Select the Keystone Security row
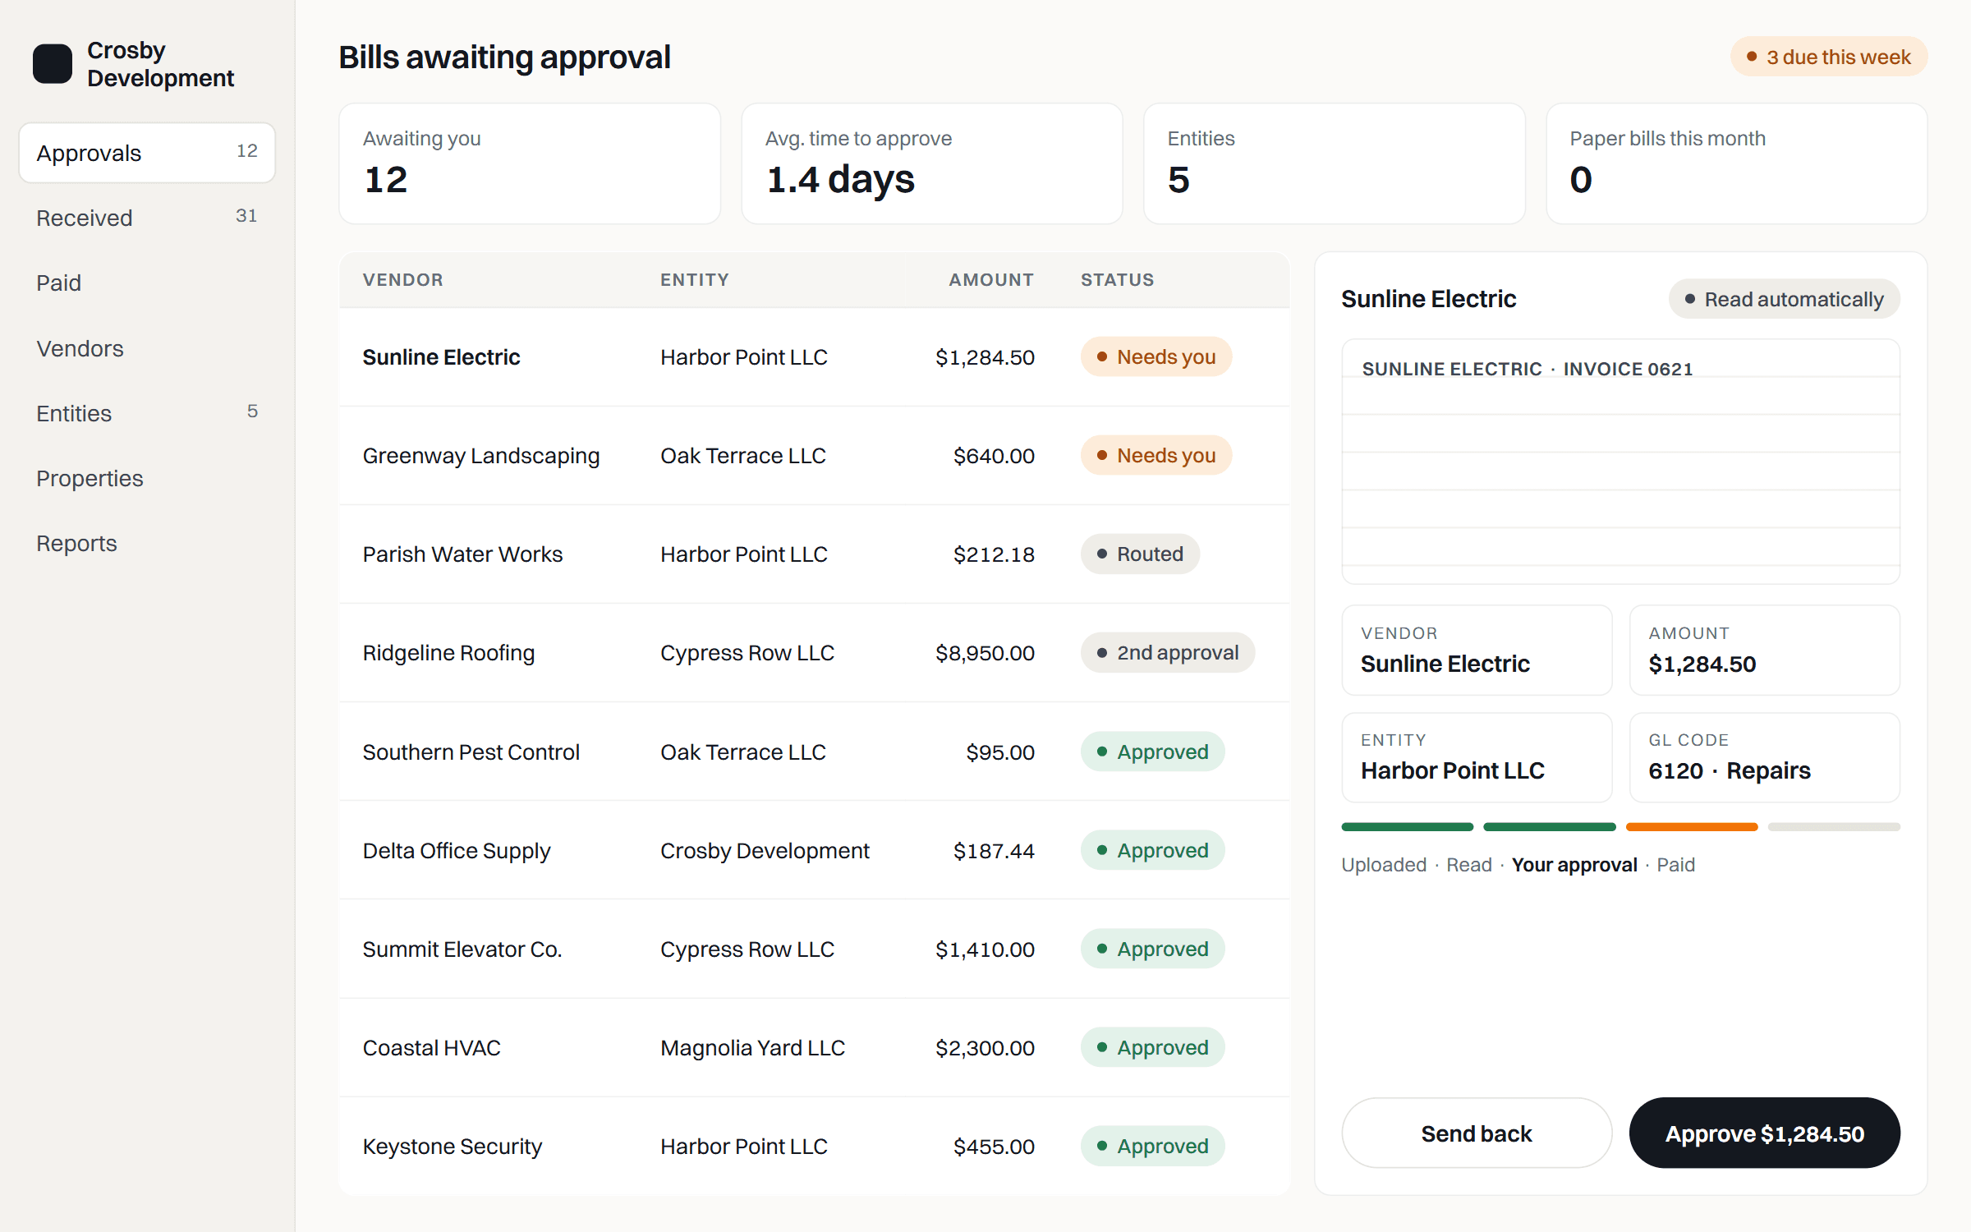Image resolution: width=1971 pixels, height=1232 pixels. coord(814,1146)
